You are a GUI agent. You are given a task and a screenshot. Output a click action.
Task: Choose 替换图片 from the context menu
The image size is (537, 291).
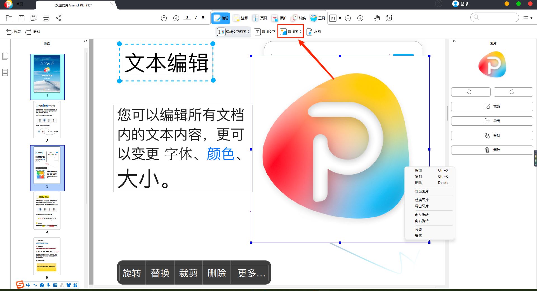(422, 200)
